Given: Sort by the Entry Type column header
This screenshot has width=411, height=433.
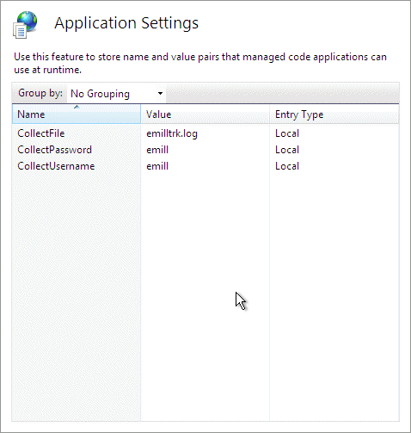Looking at the screenshot, I should coord(334,114).
